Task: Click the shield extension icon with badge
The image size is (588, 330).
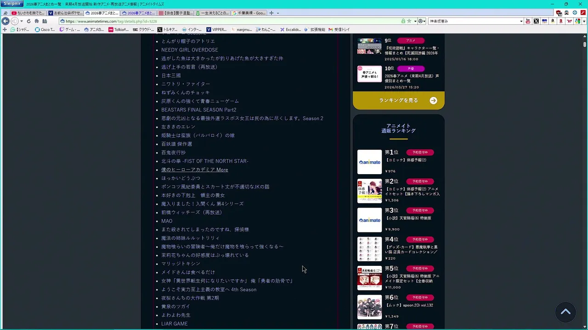Action: 559,13
